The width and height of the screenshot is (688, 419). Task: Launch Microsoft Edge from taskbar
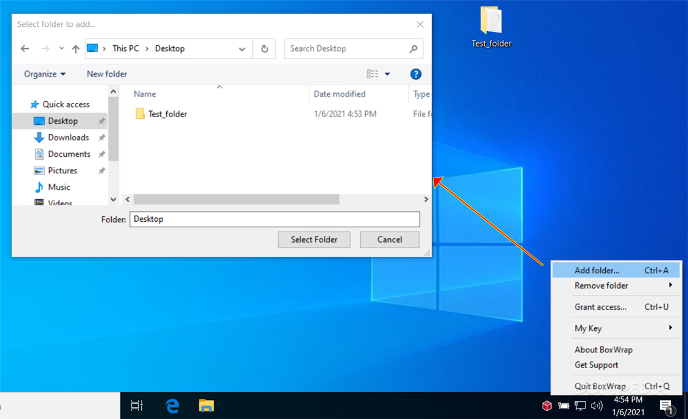click(172, 406)
